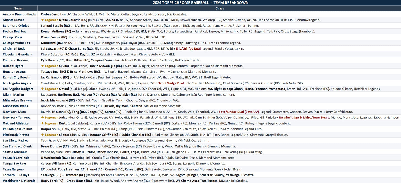Screen dimensions: 401x183
Task: Click the Oakland Athletics Logoman diamond icon
Action: click(42, 123)
